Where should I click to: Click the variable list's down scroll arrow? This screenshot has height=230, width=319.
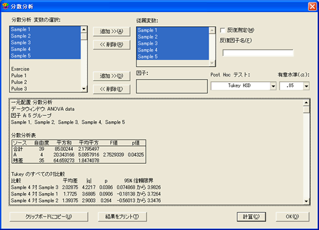[x=84, y=89]
